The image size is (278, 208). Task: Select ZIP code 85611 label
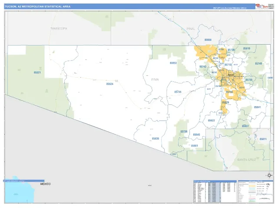(x=263, y=139)
